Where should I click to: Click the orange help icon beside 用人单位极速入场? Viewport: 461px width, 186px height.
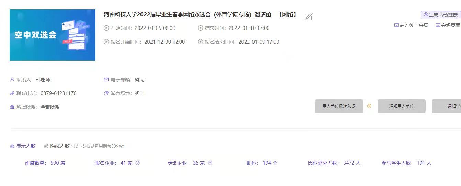(369, 106)
